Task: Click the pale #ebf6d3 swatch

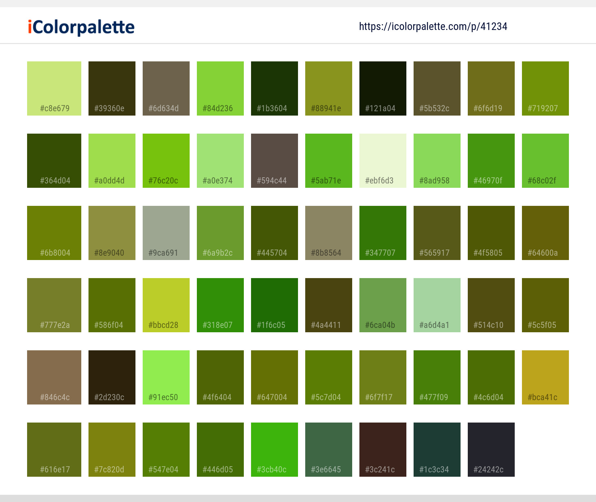Action: [x=383, y=161]
